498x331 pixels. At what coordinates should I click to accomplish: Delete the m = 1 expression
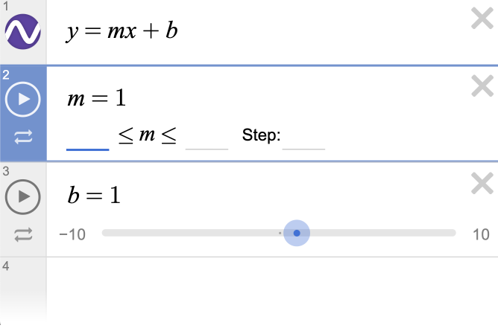[x=482, y=86]
